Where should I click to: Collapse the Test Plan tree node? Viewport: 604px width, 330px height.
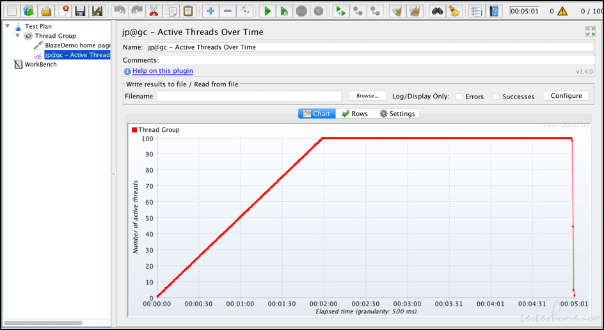8,26
